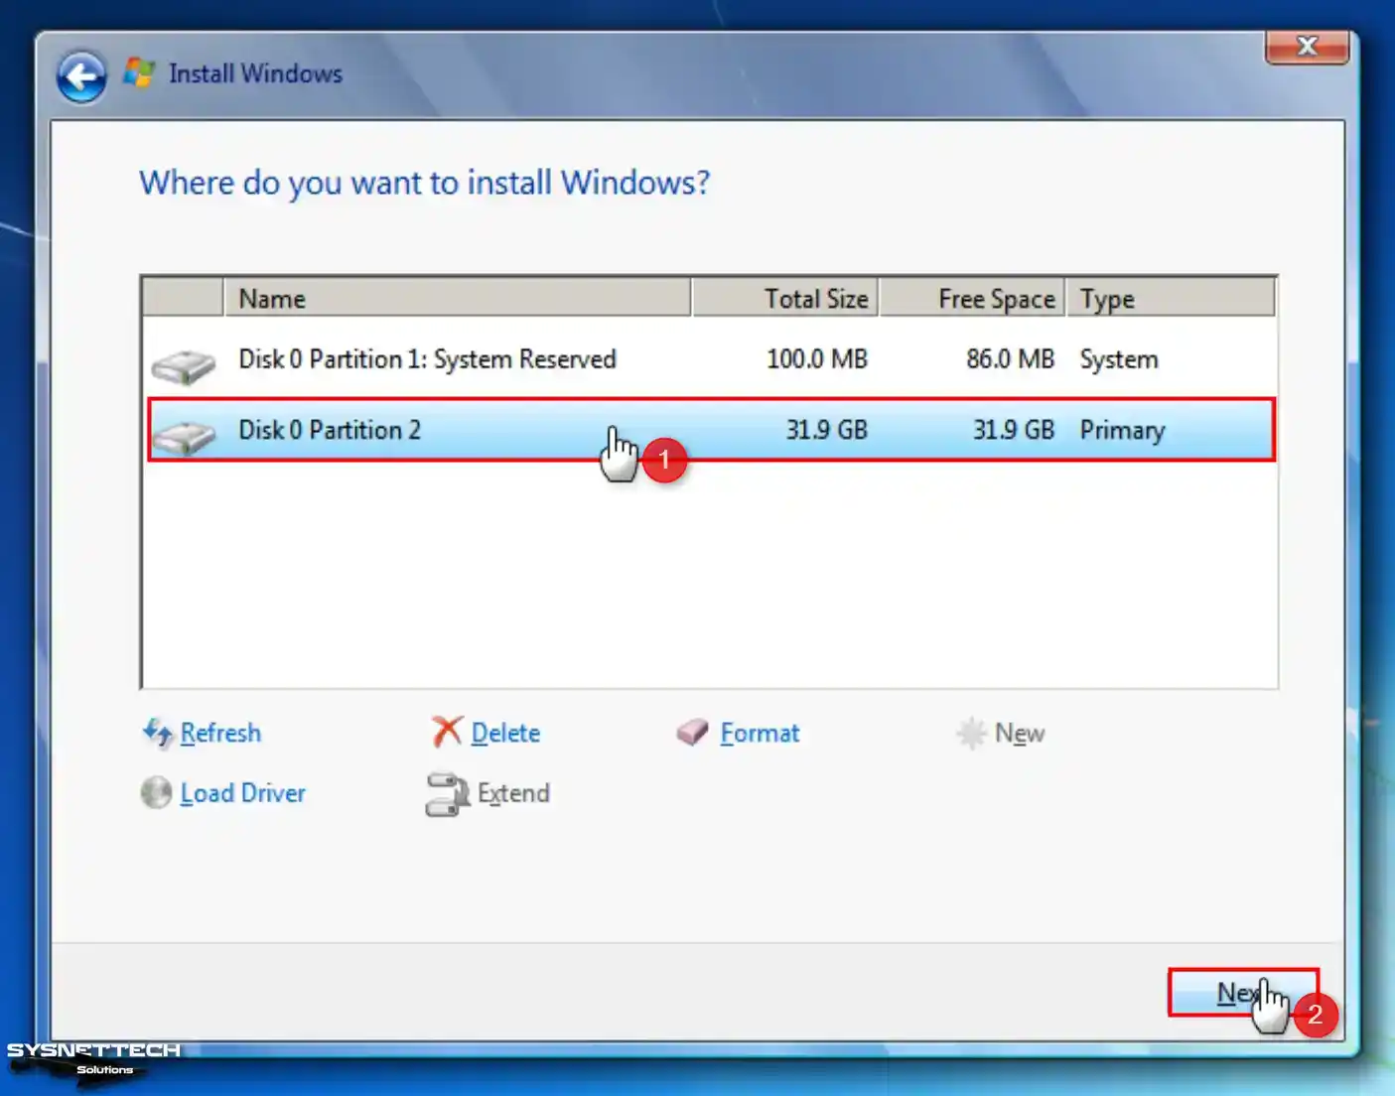
Task: Sort by the Total Size column header
Action: tap(784, 298)
